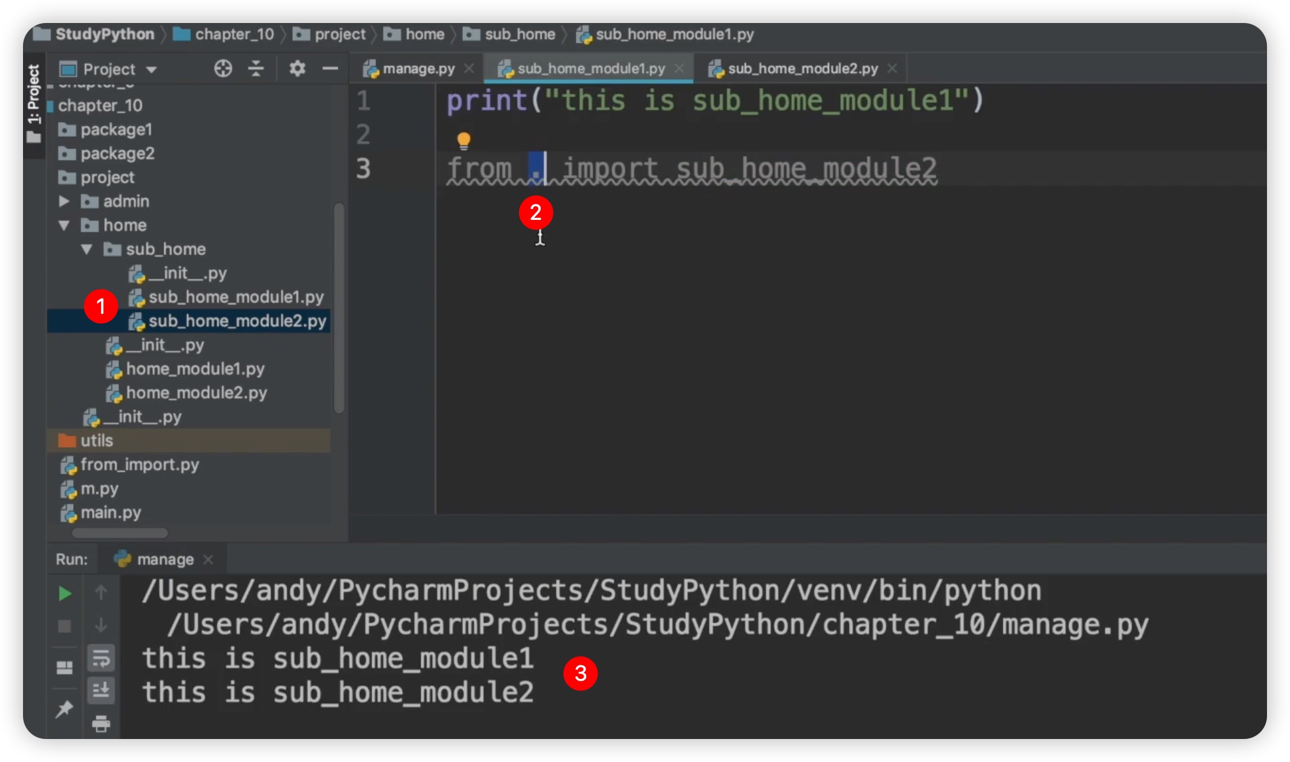Click home breadcrumb
The width and height of the screenshot is (1290, 762).
pos(424,34)
